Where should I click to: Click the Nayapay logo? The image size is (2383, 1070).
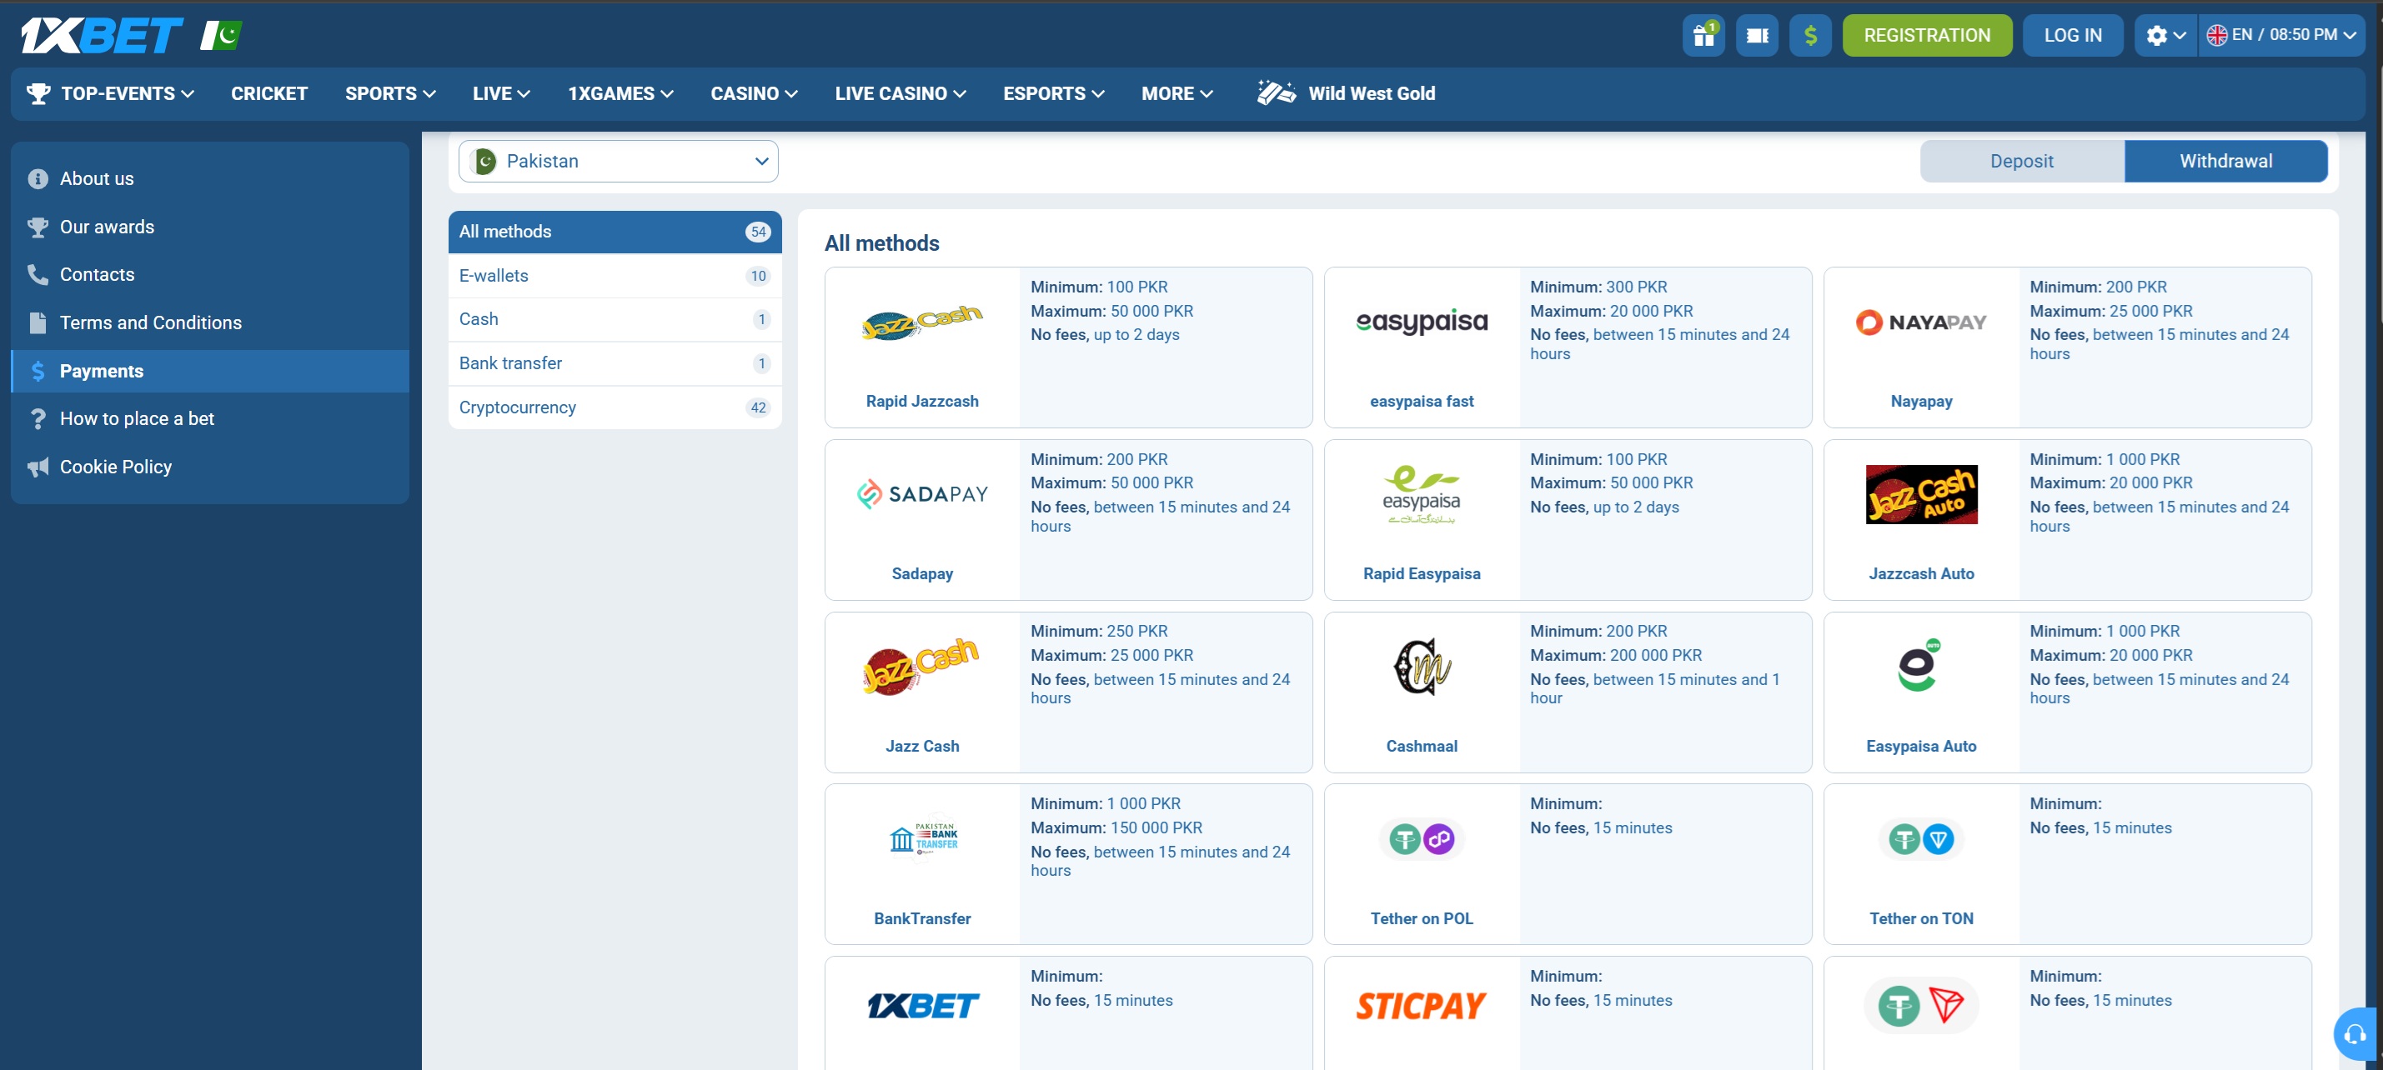(x=1920, y=322)
